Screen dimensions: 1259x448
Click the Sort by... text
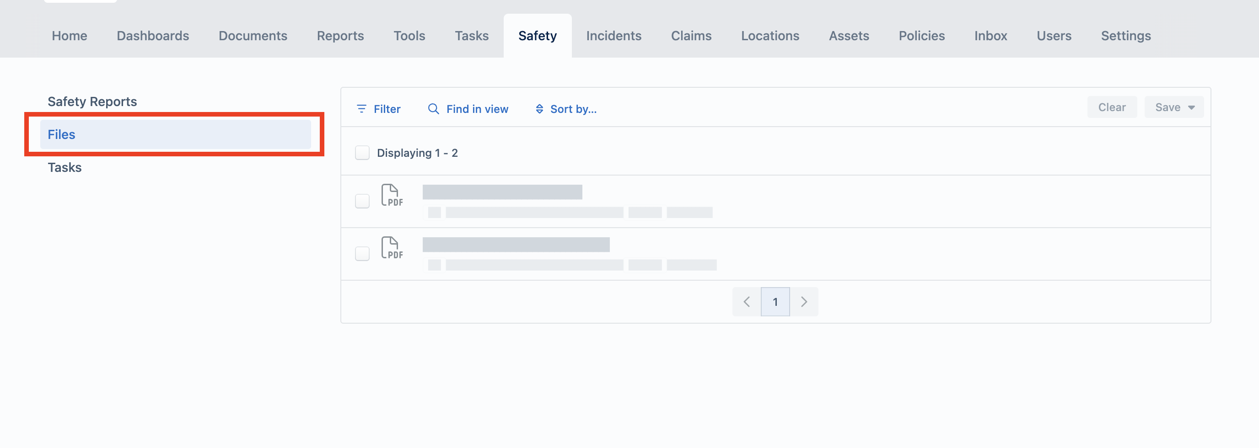pyautogui.click(x=573, y=109)
